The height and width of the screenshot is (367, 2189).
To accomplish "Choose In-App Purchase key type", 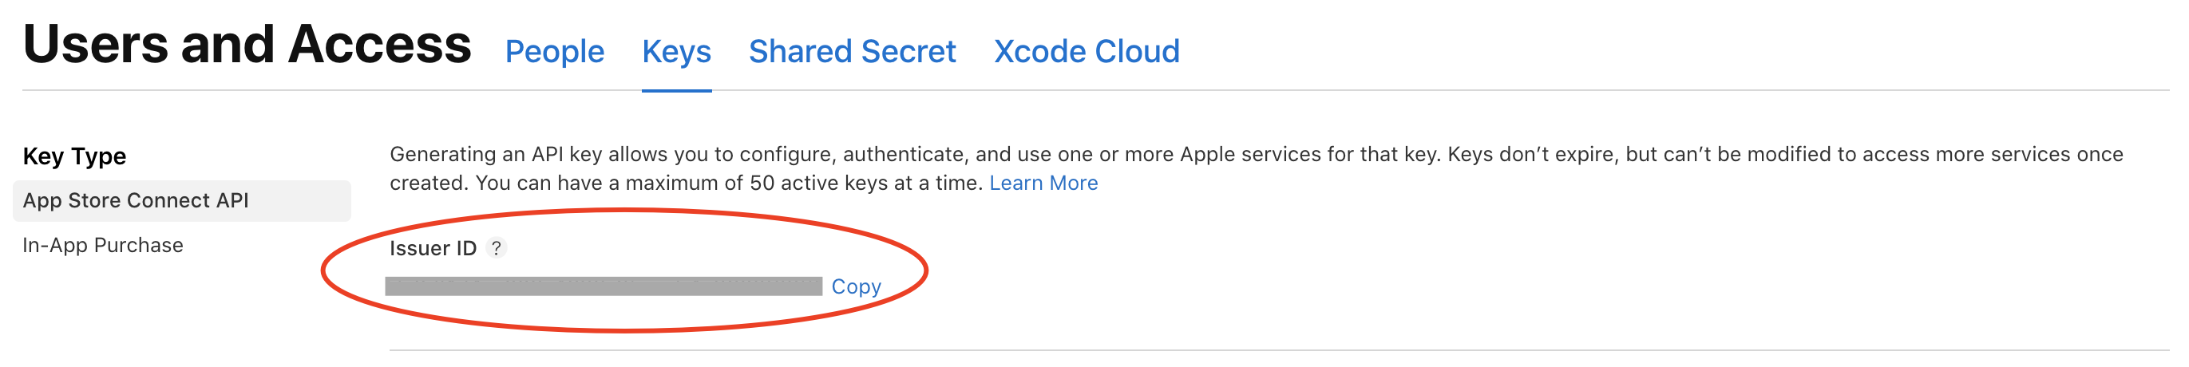I will pyautogui.click(x=103, y=246).
